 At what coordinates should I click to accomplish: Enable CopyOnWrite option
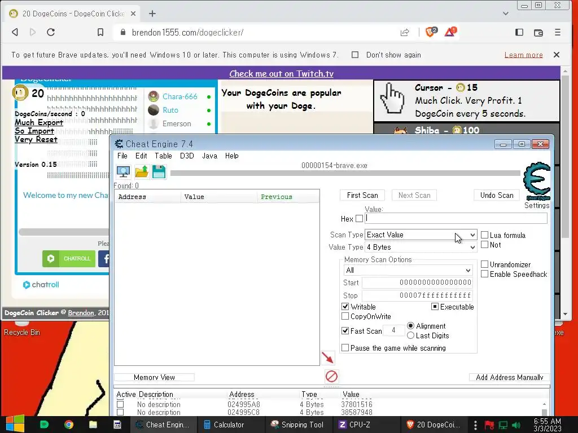tap(345, 316)
